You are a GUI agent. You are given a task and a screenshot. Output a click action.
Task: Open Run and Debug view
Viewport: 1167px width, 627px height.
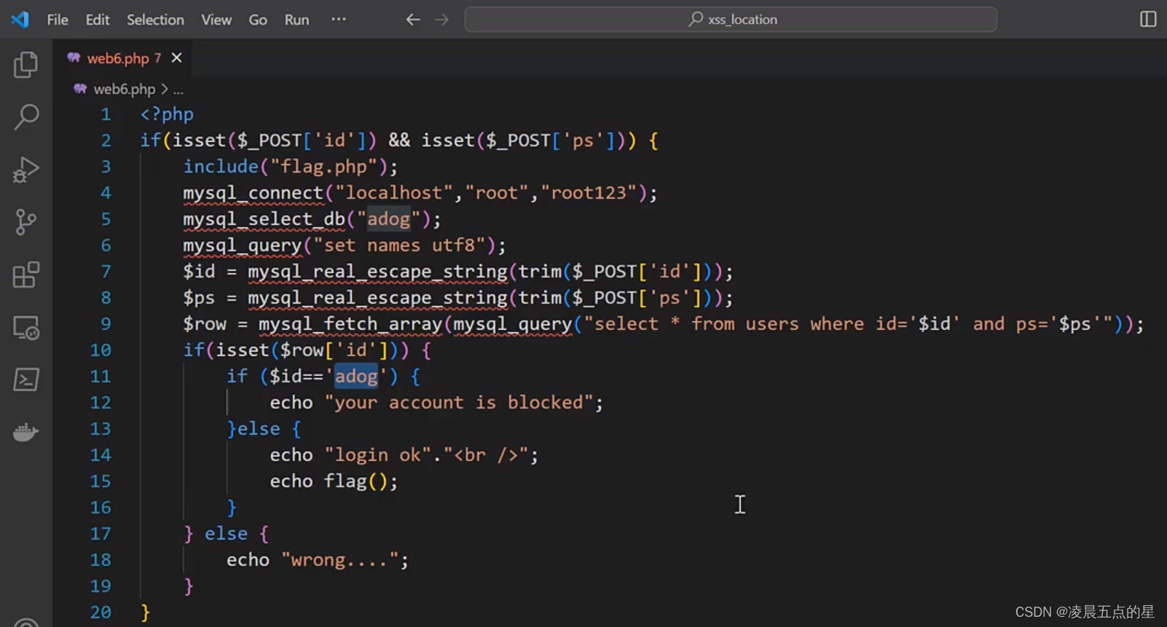pyautogui.click(x=26, y=170)
